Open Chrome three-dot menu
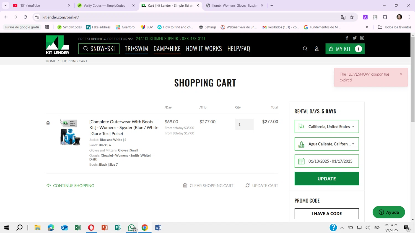 click(409, 17)
